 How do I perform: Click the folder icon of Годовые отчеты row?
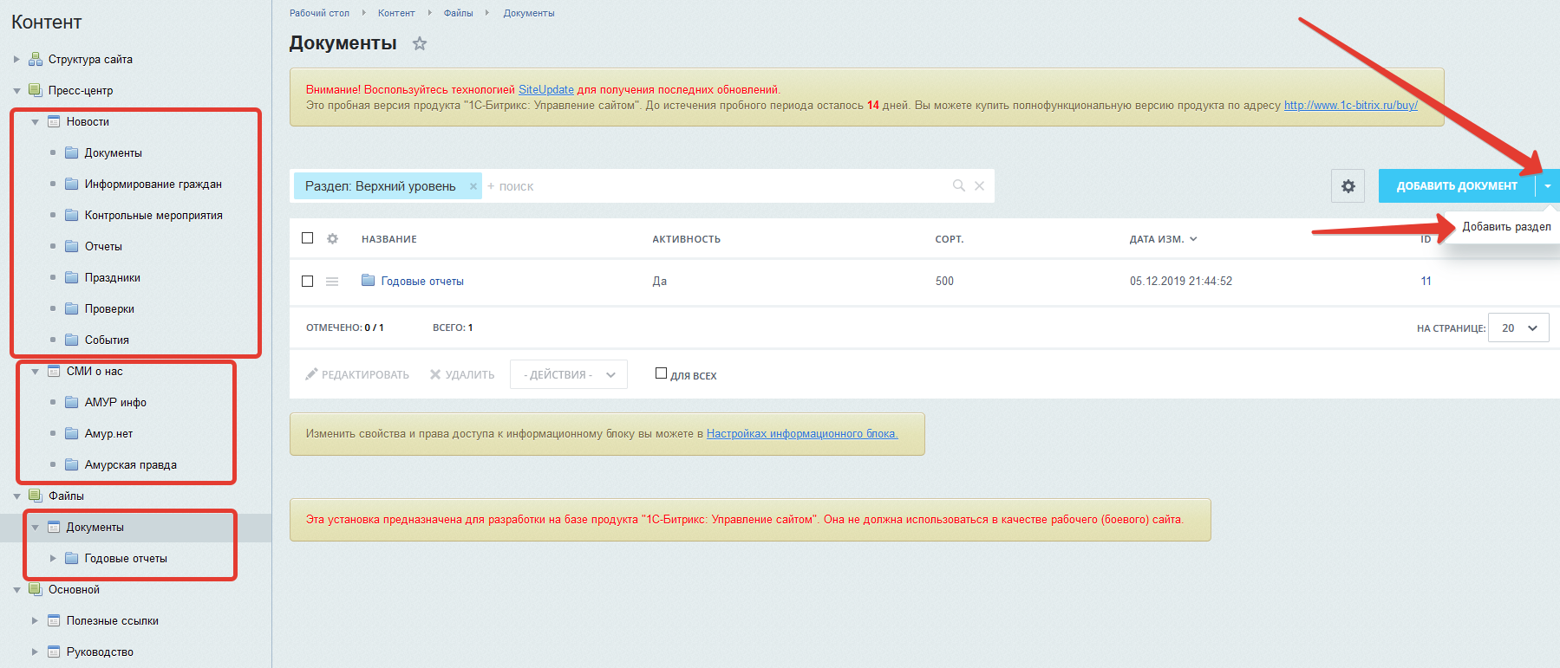(x=368, y=281)
